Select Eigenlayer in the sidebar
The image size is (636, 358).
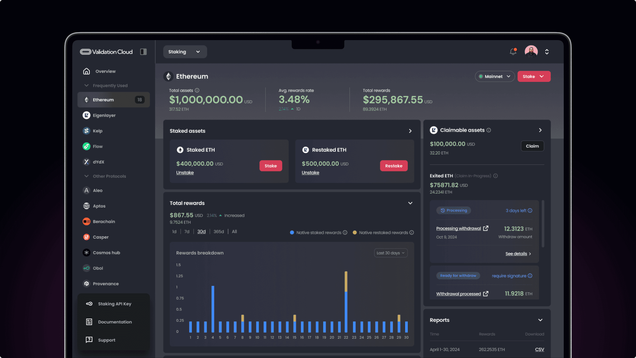tap(104, 115)
